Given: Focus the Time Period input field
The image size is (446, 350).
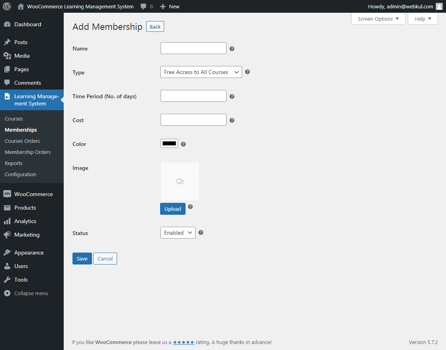Looking at the screenshot, I should point(194,96).
